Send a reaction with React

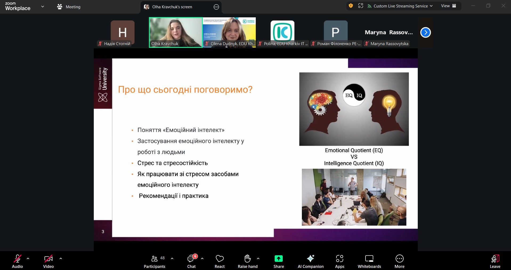(x=220, y=261)
